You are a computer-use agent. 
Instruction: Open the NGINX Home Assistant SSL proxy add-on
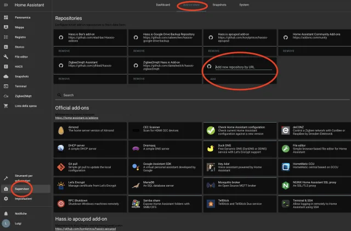click(312, 186)
